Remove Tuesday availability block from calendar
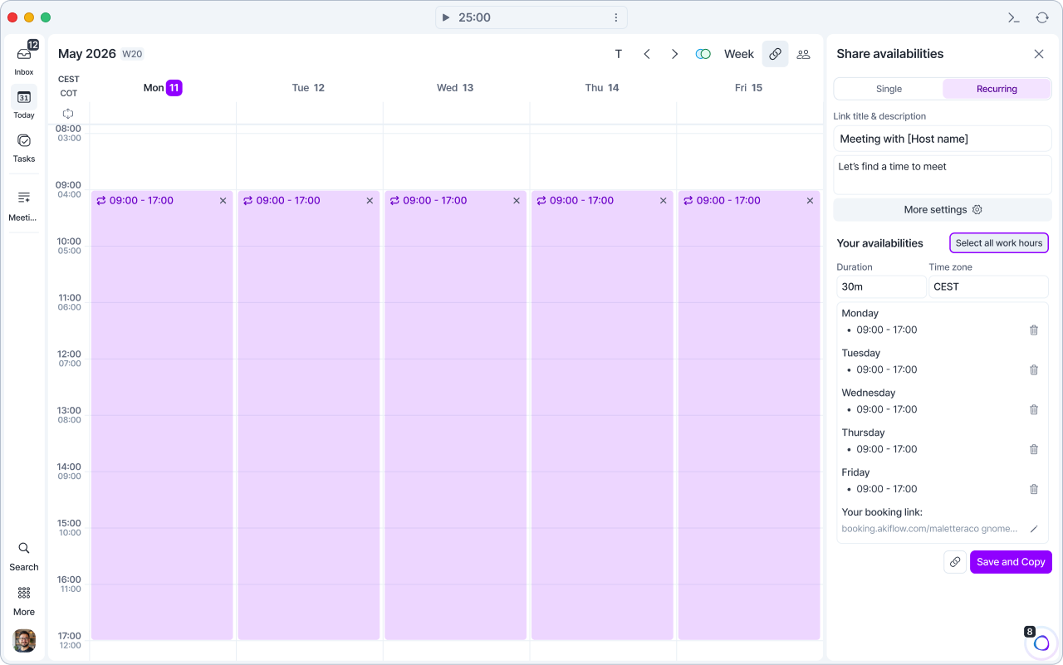1063x665 pixels. (370, 201)
